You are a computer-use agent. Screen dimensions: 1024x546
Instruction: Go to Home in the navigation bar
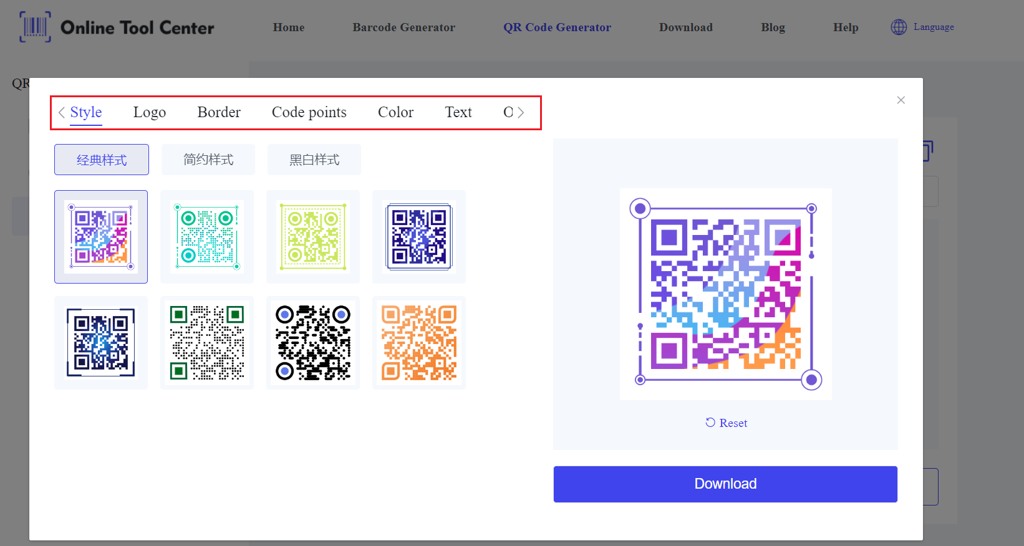[289, 27]
